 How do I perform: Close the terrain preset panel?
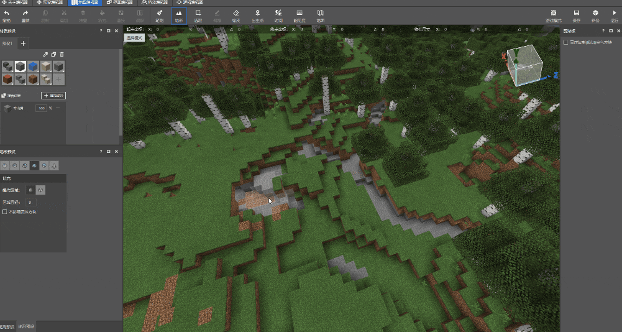116,151
